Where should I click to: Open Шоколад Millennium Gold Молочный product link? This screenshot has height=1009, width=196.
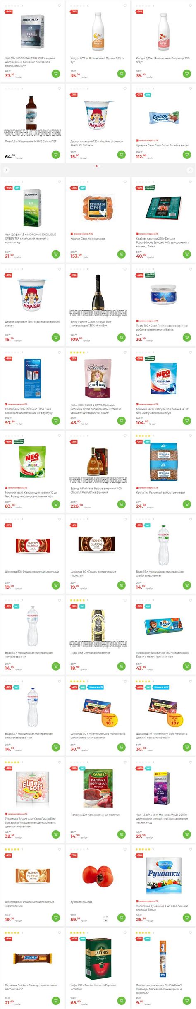[x=98, y=736]
